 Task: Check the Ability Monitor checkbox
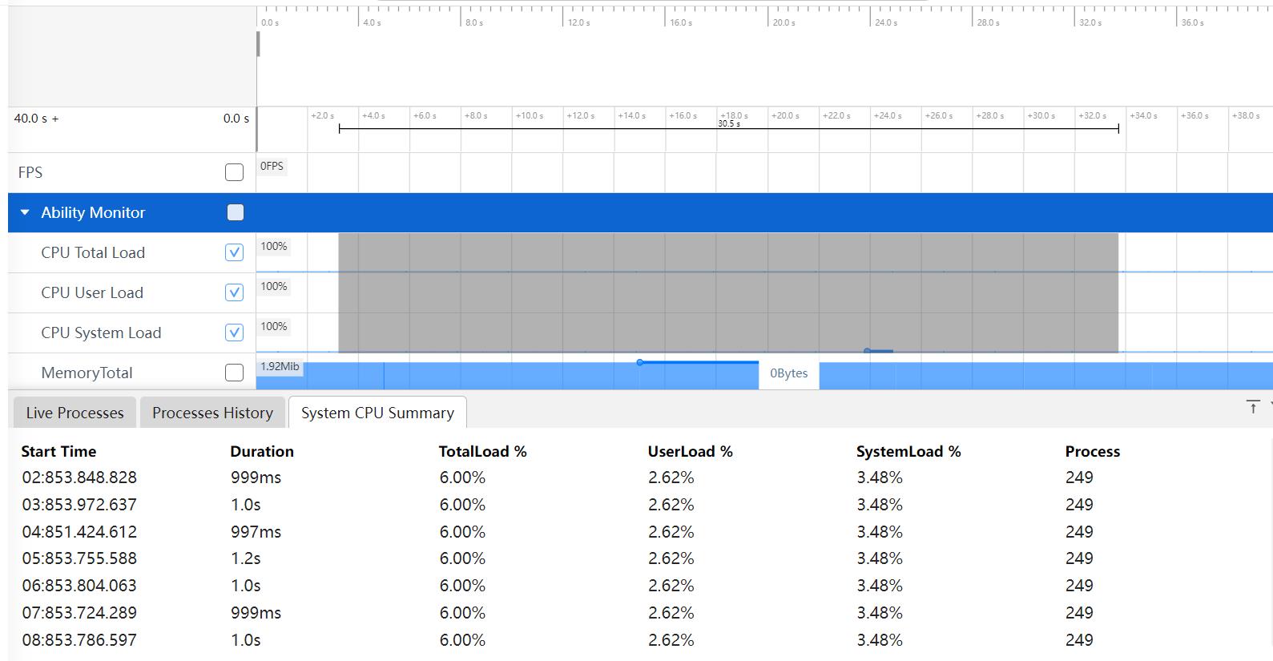pos(235,212)
